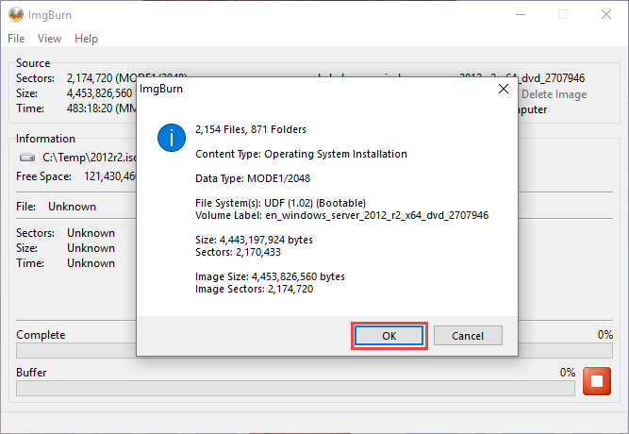The height and width of the screenshot is (434, 629).
Task: Open the Help menu
Action: pyautogui.click(x=86, y=39)
